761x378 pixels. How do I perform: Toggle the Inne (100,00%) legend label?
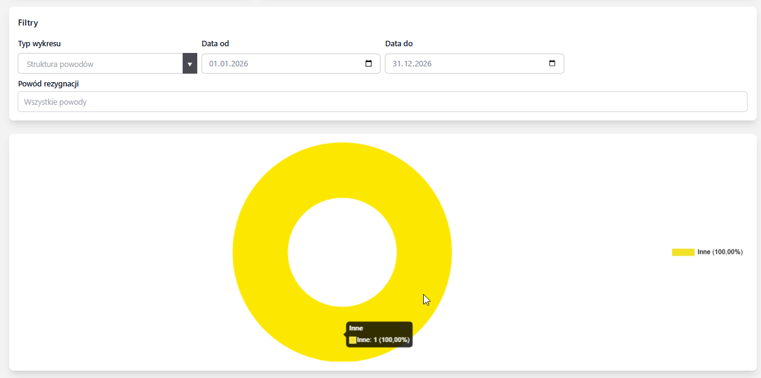(x=720, y=252)
